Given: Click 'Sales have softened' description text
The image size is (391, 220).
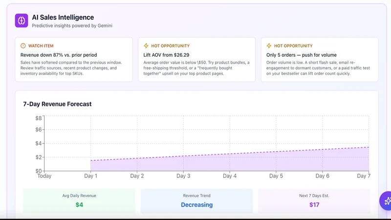Looking at the screenshot, I should pyautogui.click(x=71, y=68).
